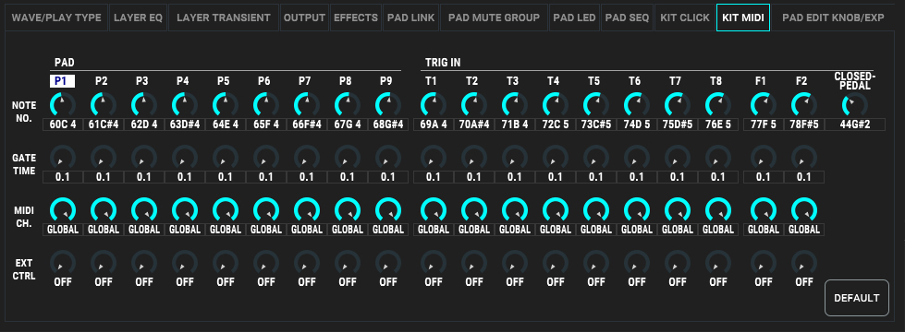
Task: Switch to the Pad Mute Group tab
Action: [x=494, y=18]
